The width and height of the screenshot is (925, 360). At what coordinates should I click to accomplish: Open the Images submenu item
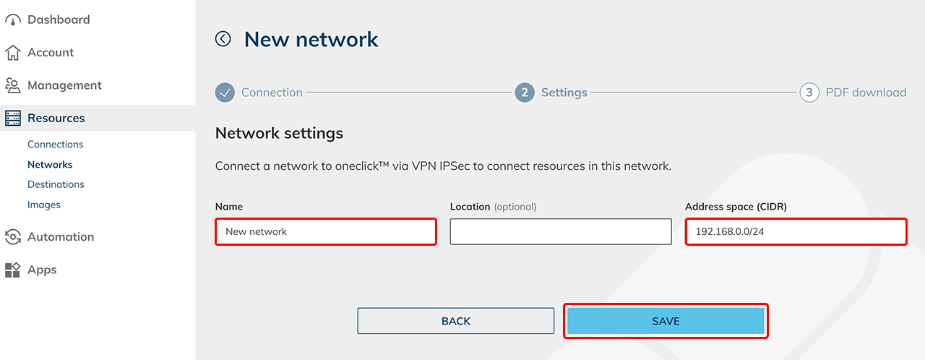[44, 205]
